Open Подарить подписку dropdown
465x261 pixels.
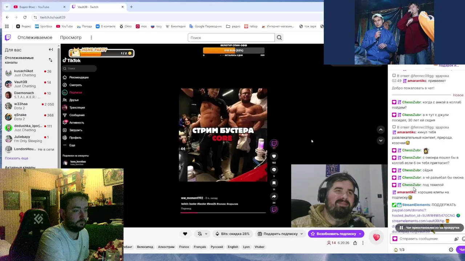coord(280,234)
